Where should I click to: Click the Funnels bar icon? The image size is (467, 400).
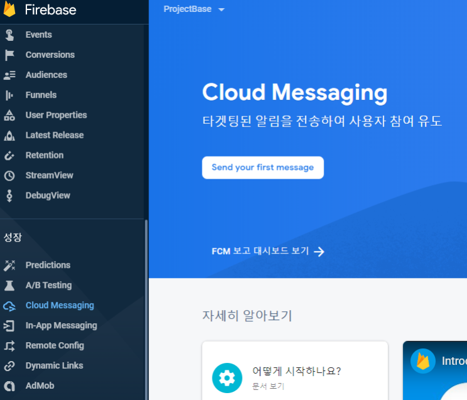(9, 96)
